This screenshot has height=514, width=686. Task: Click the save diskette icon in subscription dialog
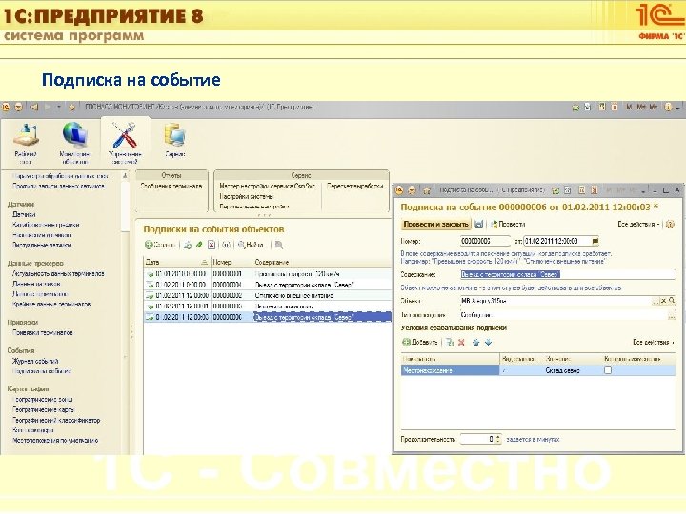tap(479, 225)
